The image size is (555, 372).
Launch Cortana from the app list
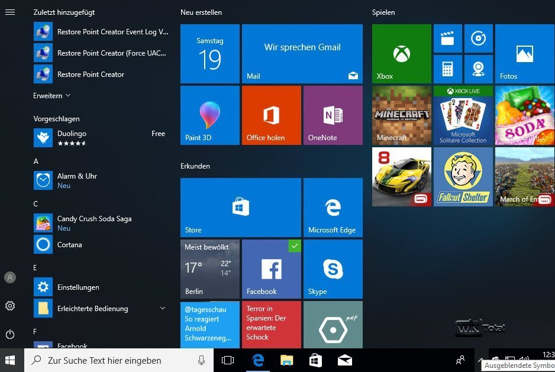point(101,244)
